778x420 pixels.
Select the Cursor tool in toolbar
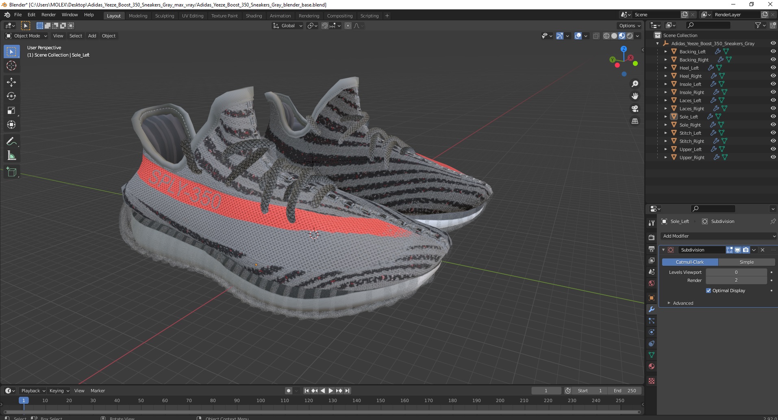coord(11,66)
